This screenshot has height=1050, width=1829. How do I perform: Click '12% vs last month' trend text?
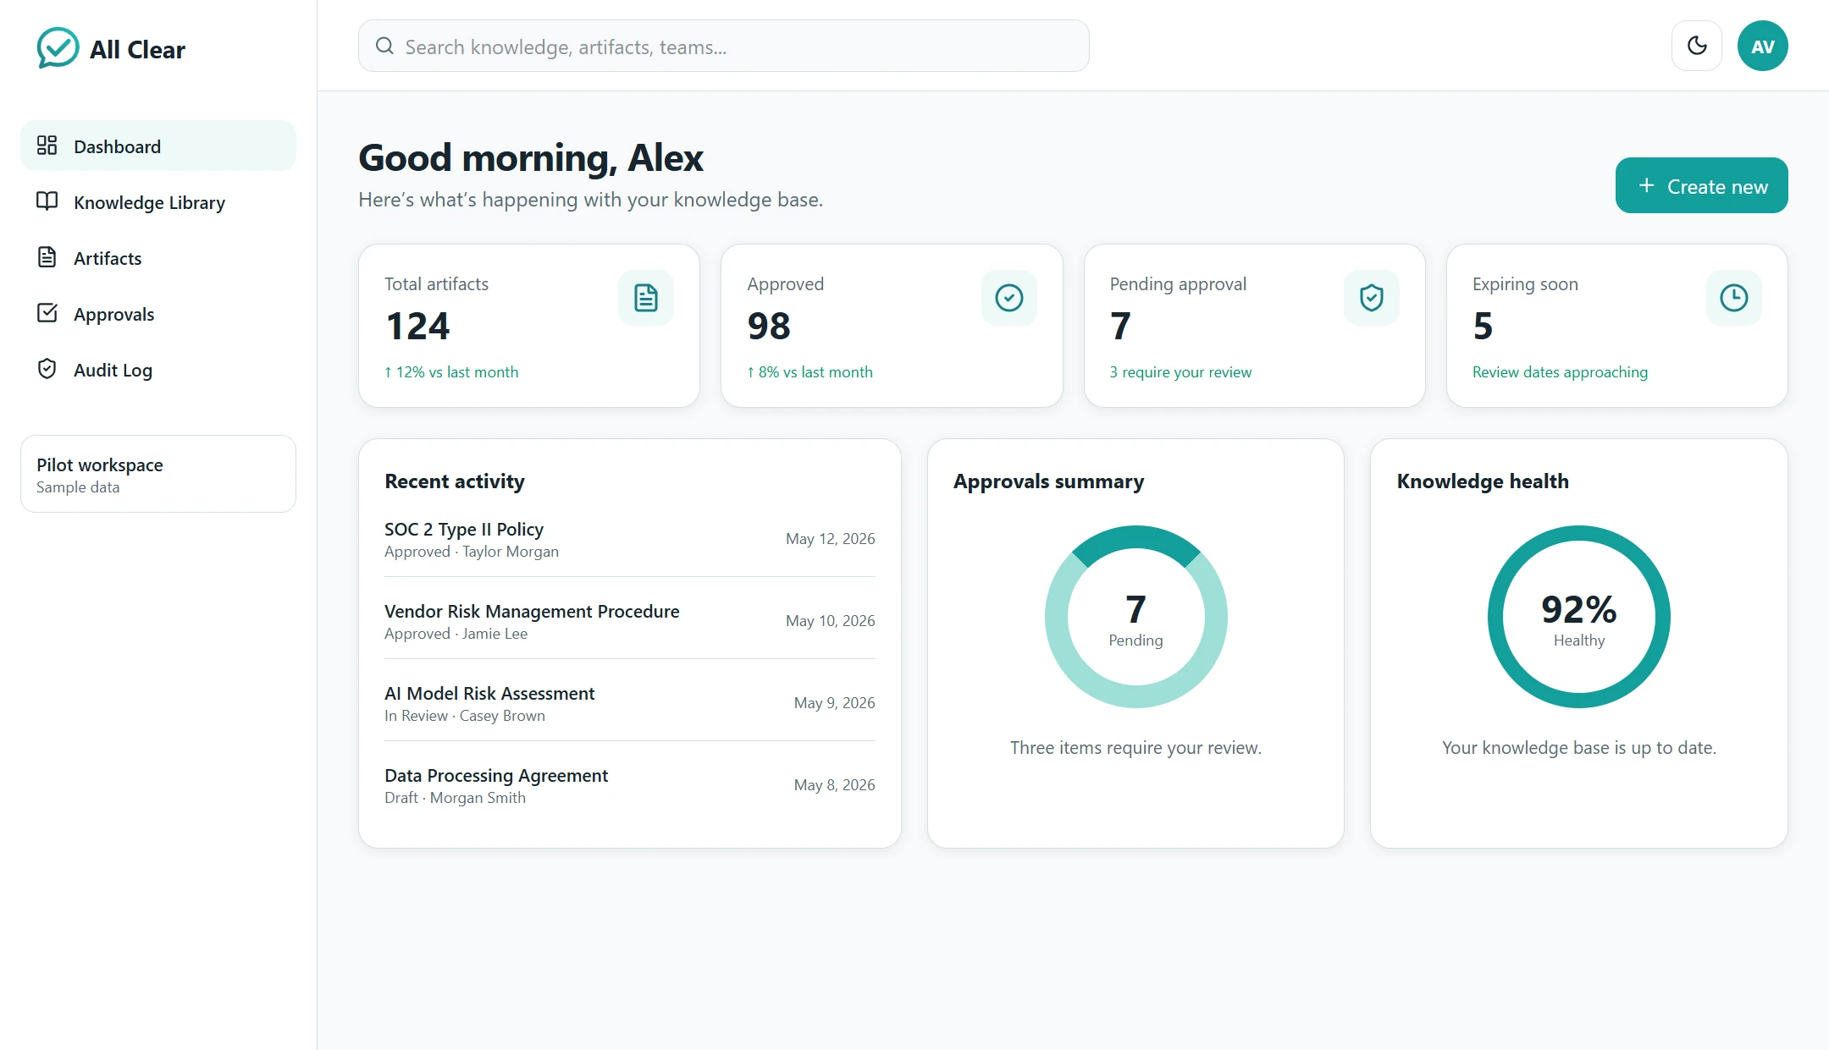(451, 371)
